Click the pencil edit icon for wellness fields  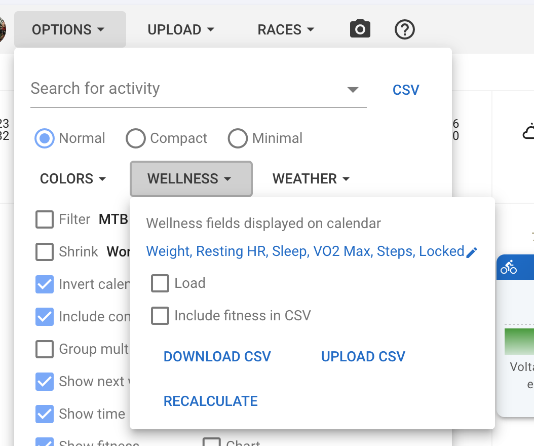pyautogui.click(x=472, y=252)
